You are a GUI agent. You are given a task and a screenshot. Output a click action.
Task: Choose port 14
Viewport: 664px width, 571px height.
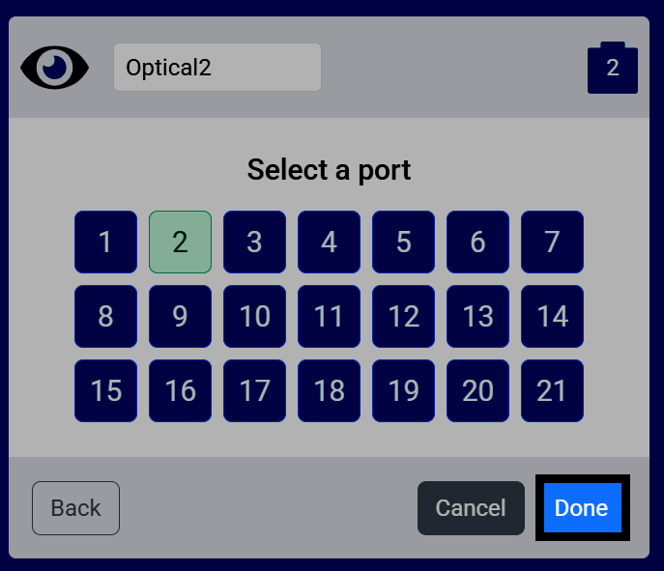552,316
